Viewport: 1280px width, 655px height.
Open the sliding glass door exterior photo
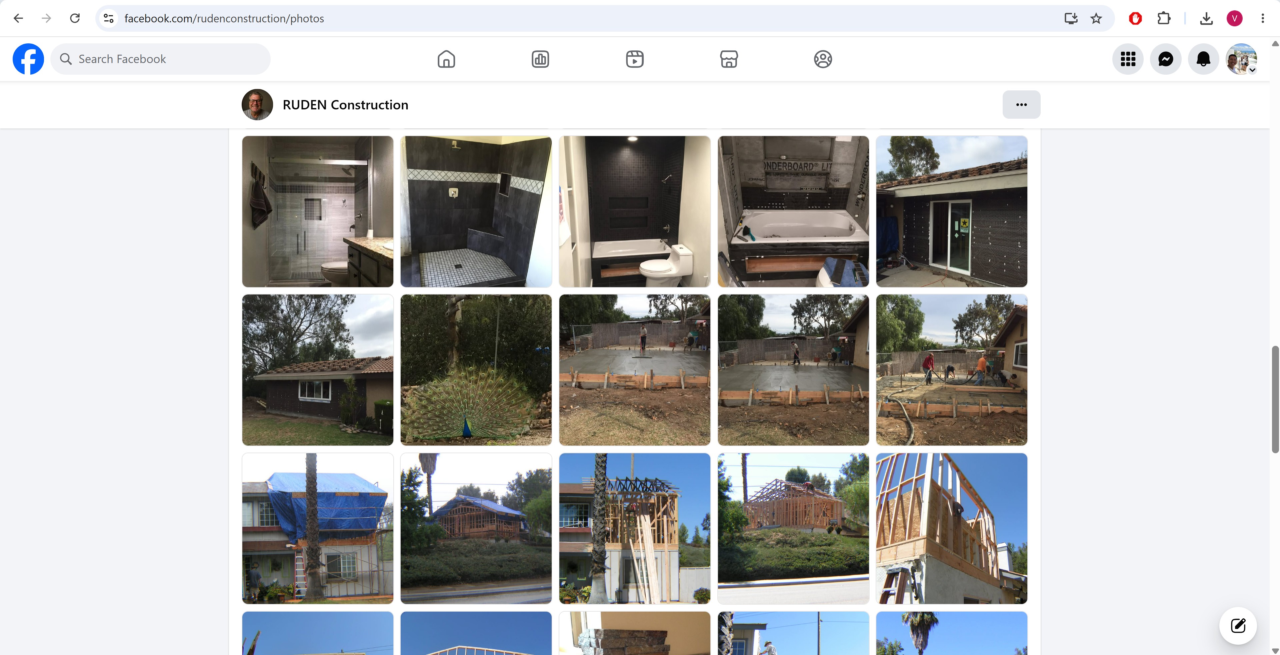[952, 211]
